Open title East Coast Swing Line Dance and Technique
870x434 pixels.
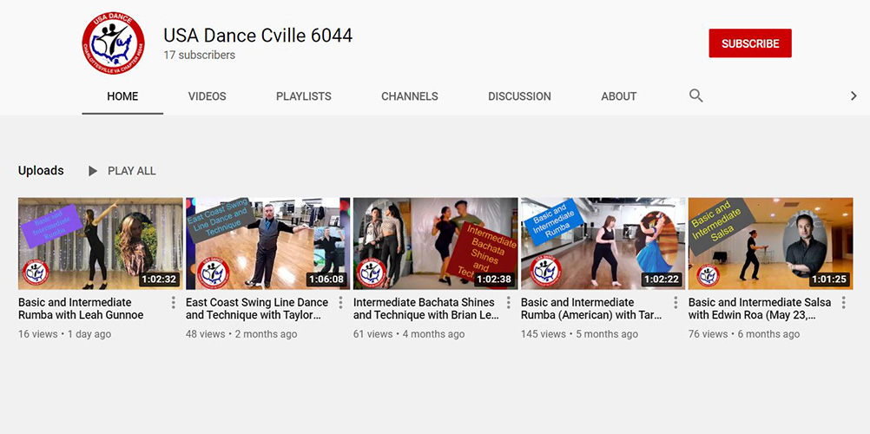(258, 308)
